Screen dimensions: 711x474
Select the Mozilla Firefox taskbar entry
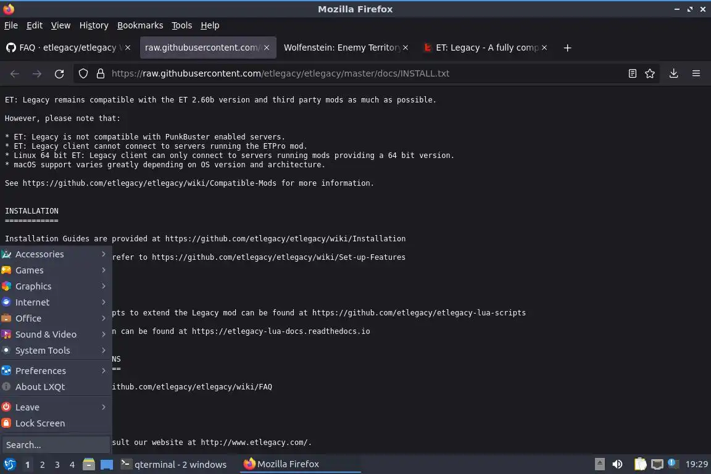[300, 464]
